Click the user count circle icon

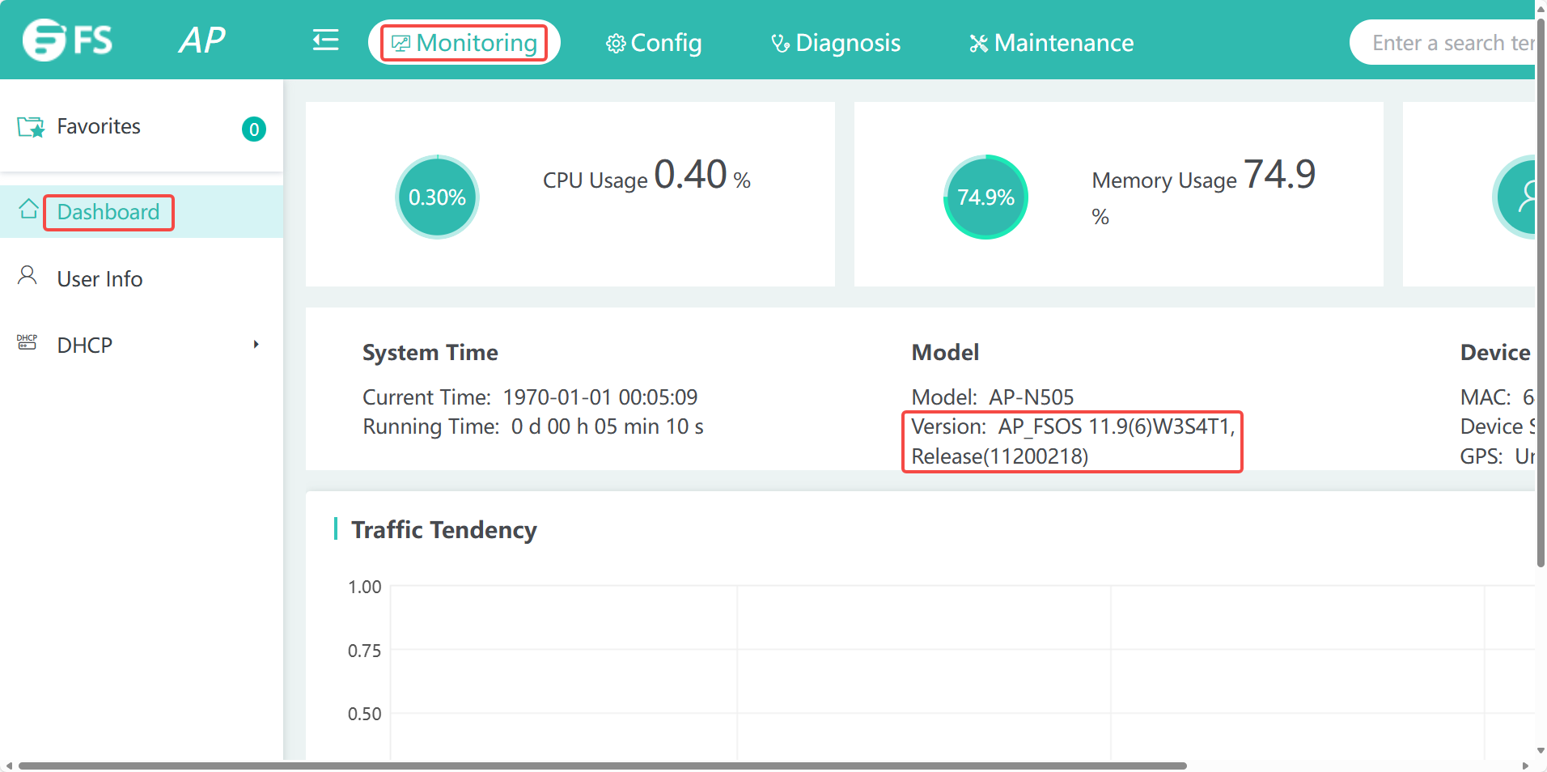[x=1519, y=197]
